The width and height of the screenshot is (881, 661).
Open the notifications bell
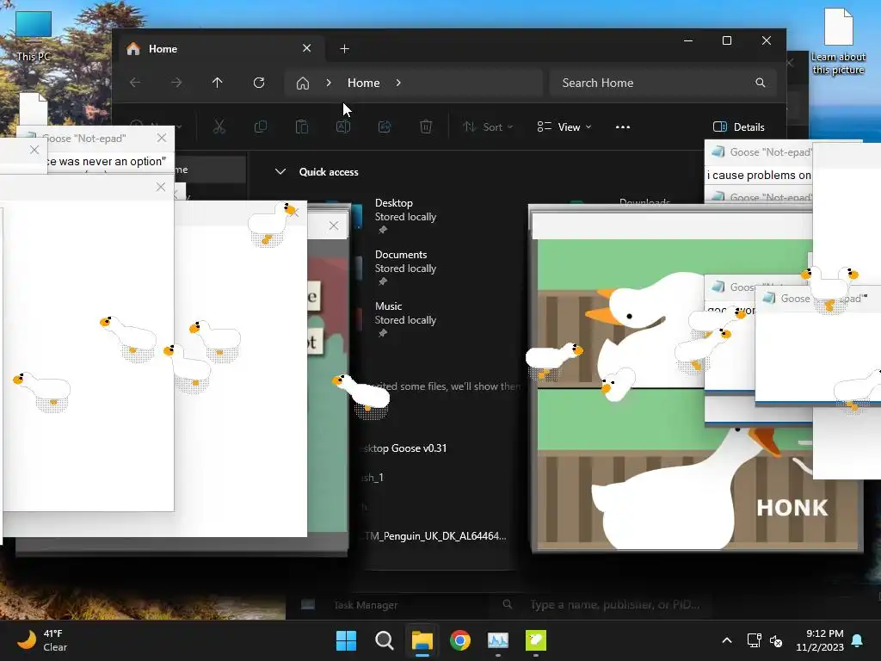coord(858,640)
